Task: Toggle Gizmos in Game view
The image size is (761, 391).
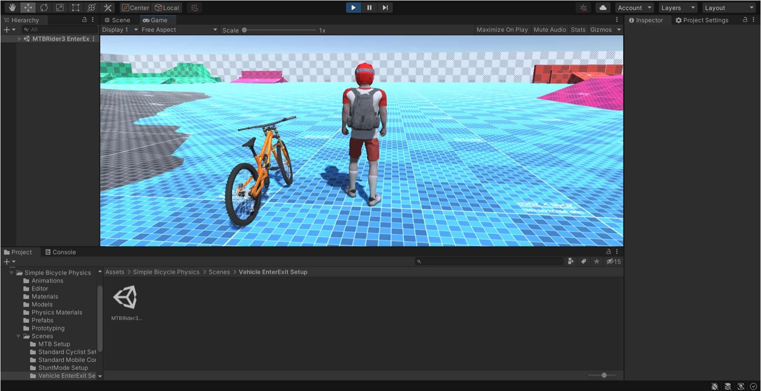Action: [x=601, y=30]
